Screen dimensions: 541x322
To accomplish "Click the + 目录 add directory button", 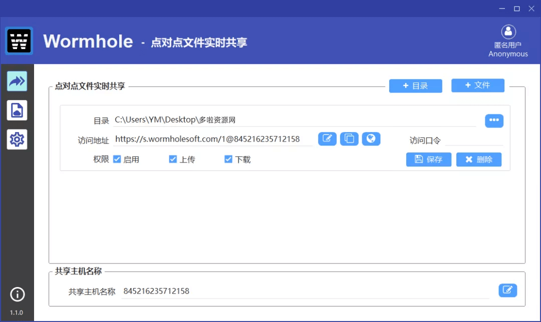I will (416, 86).
